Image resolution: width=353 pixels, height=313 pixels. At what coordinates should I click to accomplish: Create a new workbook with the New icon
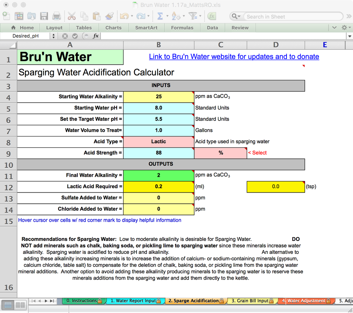pyautogui.click(x=6, y=16)
